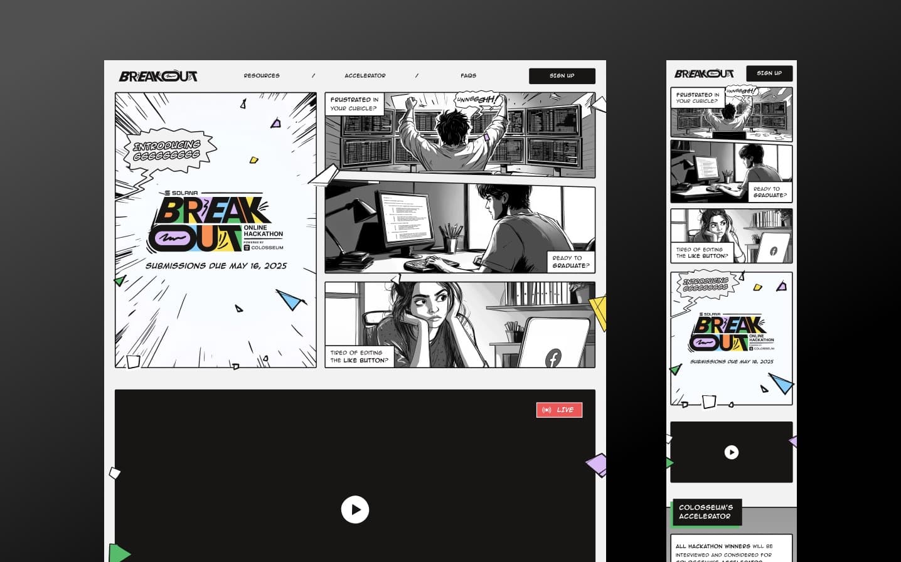Click the Colosseum's Accelerator heading in mobile view
The image size is (901, 562).
pyautogui.click(x=706, y=512)
